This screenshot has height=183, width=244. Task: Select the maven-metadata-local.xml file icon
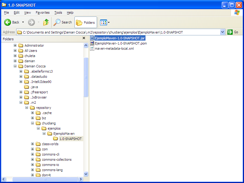pyautogui.click(x=92, y=48)
